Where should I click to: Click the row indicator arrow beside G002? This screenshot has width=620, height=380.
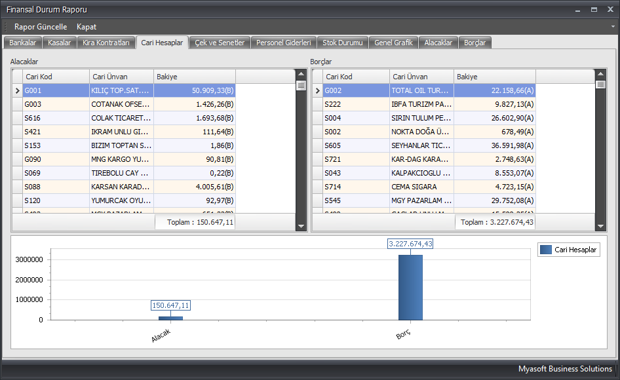[317, 90]
